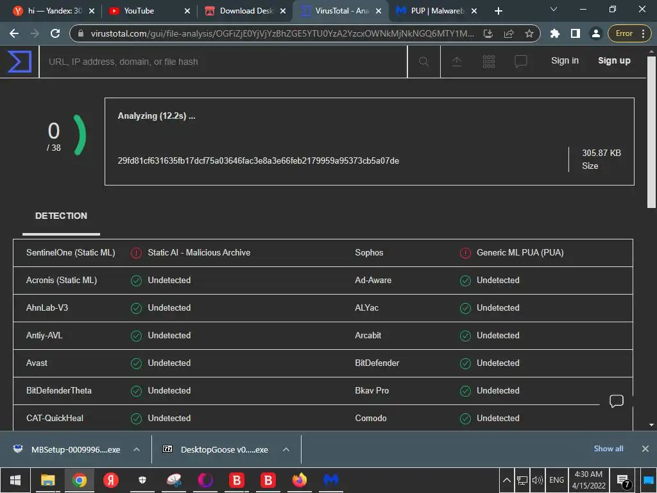Open the notification center icon
The height and width of the screenshot is (493, 657).
click(x=623, y=481)
